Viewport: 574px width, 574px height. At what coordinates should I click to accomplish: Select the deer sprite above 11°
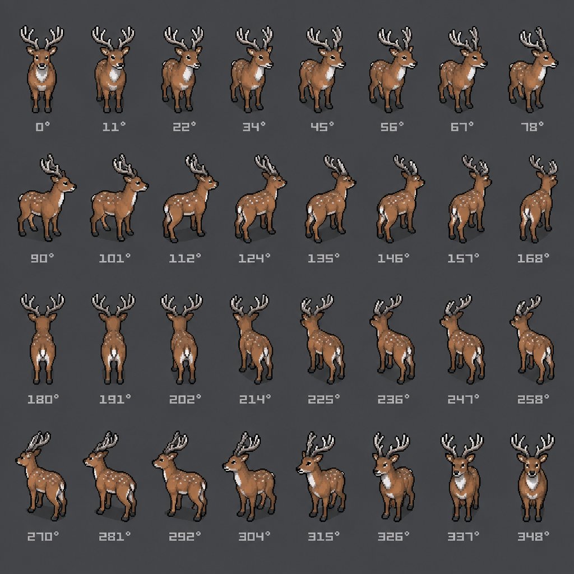(x=113, y=69)
